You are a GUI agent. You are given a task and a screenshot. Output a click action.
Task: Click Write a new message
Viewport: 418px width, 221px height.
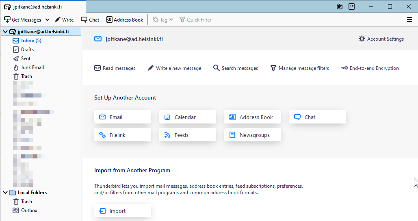(174, 68)
